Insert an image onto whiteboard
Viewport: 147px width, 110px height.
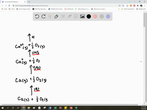(x=82, y=16)
